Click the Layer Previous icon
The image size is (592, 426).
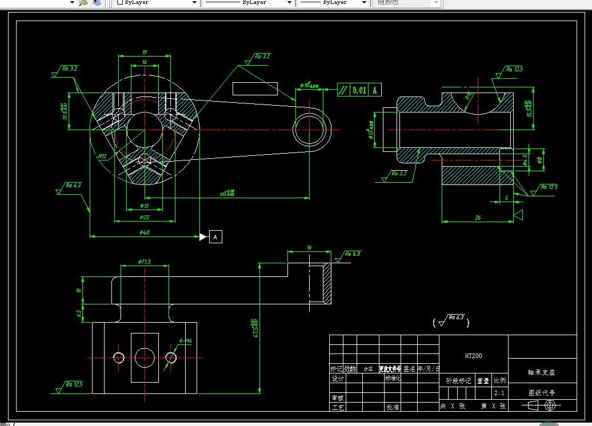coord(97,3)
